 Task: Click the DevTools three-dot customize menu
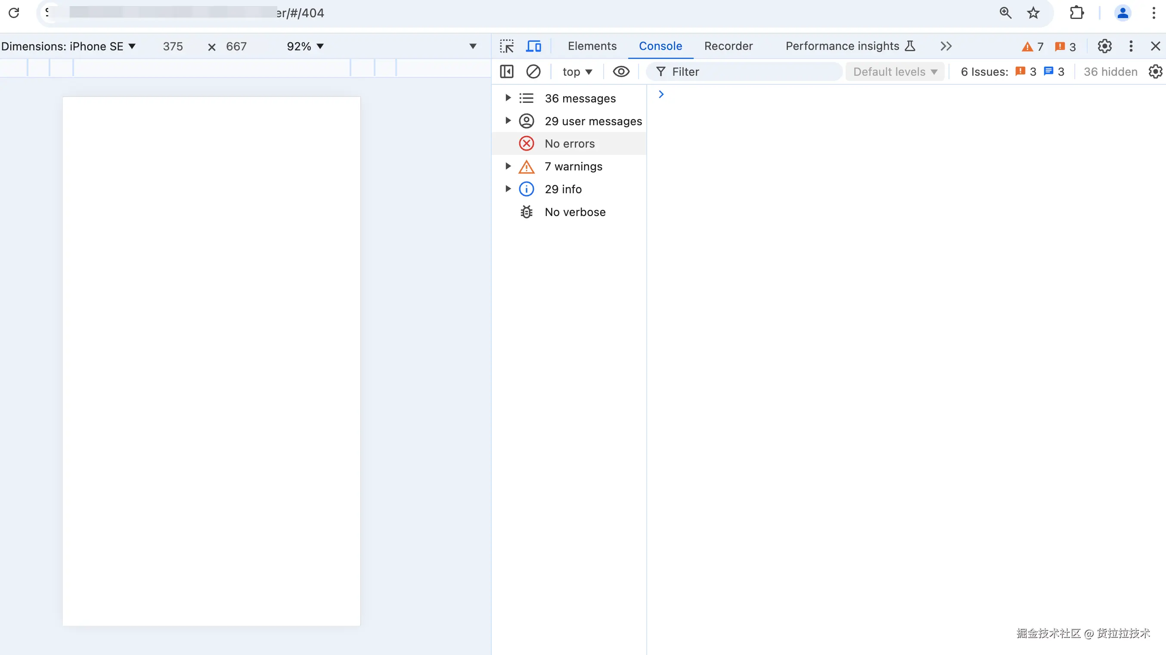click(x=1131, y=46)
